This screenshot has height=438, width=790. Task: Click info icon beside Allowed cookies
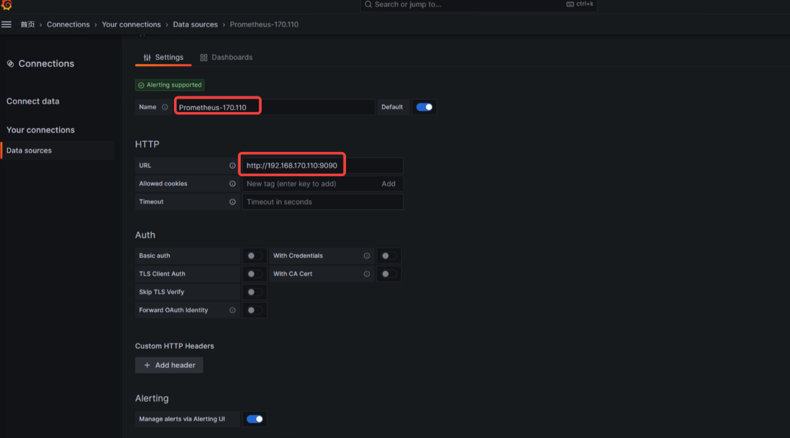pyautogui.click(x=233, y=184)
